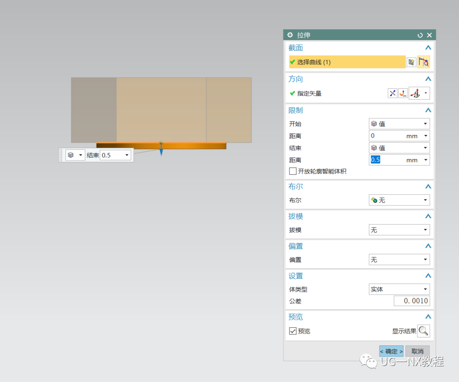
Task: Select the 选择曲线 (1) row
Action: (347, 62)
